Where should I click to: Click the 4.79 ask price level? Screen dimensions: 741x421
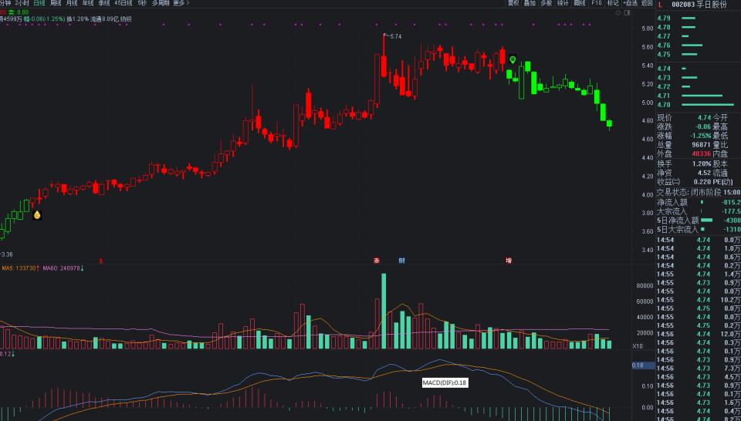664,19
